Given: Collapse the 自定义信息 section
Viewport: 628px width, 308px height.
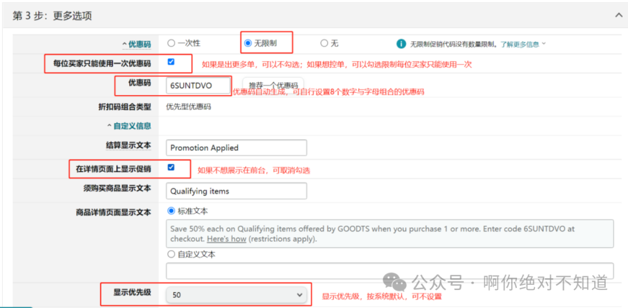Looking at the screenshot, I should pos(129,126).
